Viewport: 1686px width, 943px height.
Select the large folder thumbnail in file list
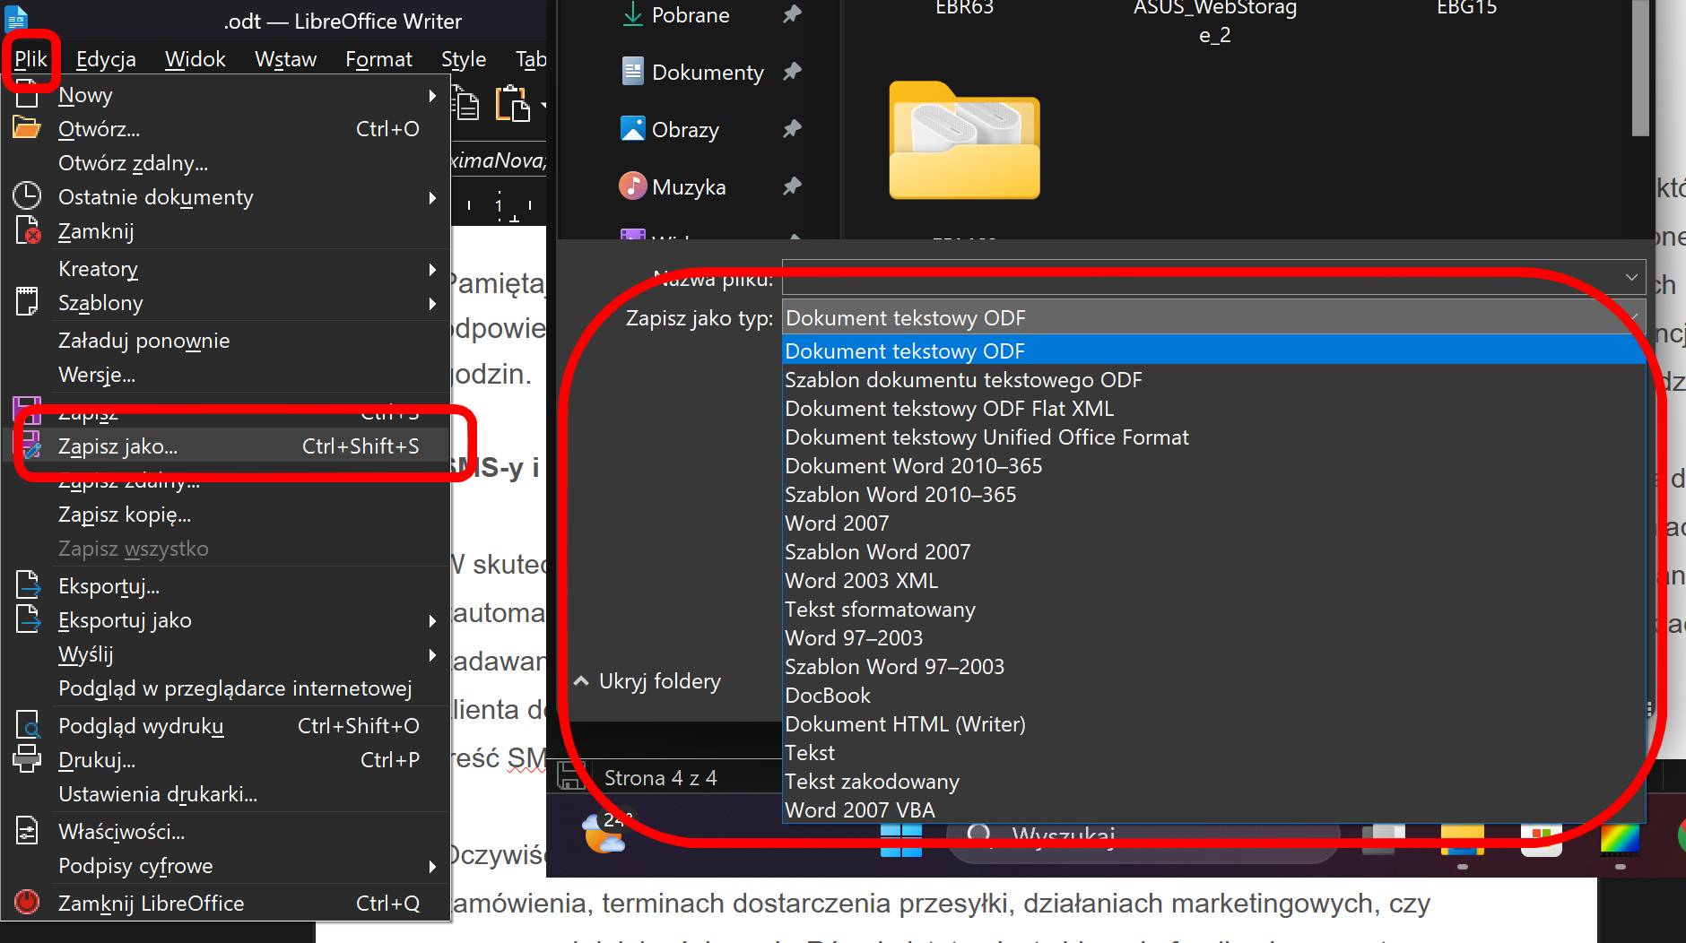coord(964,140)
